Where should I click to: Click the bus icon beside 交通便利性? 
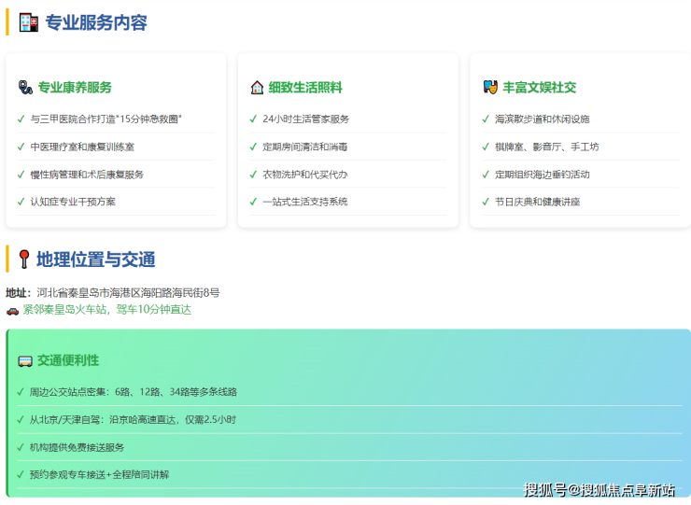[x=25, y=360]
